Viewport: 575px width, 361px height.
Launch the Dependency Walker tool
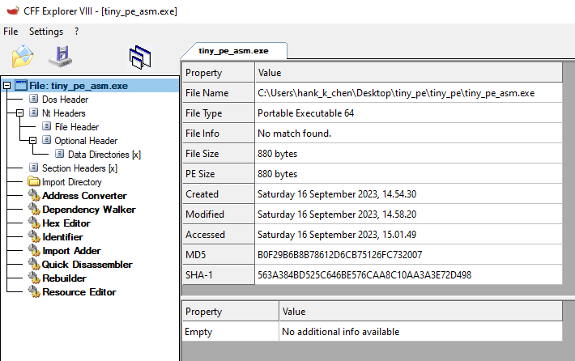(x=89, y=210)
